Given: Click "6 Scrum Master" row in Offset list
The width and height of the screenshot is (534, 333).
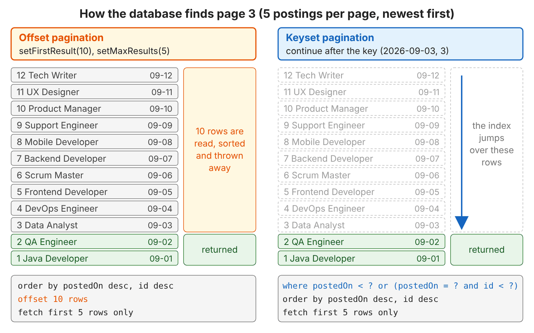Looking at the screenshot, I should pyautogui.click(x=95, y=175).
